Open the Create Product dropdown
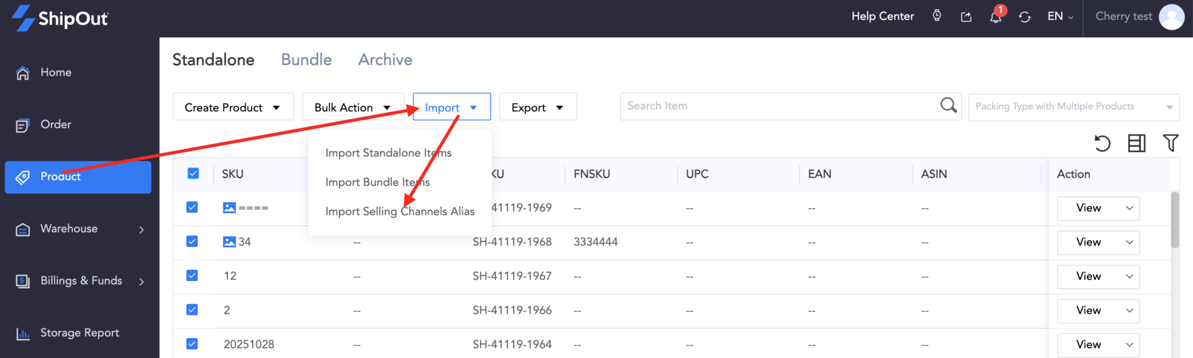The width and height of the screenshot is (1193, 358). (x=232, y=107)
